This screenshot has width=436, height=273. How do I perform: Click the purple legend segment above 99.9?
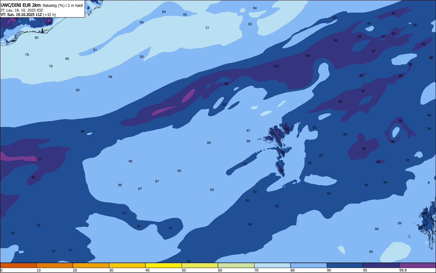[417, 265]
